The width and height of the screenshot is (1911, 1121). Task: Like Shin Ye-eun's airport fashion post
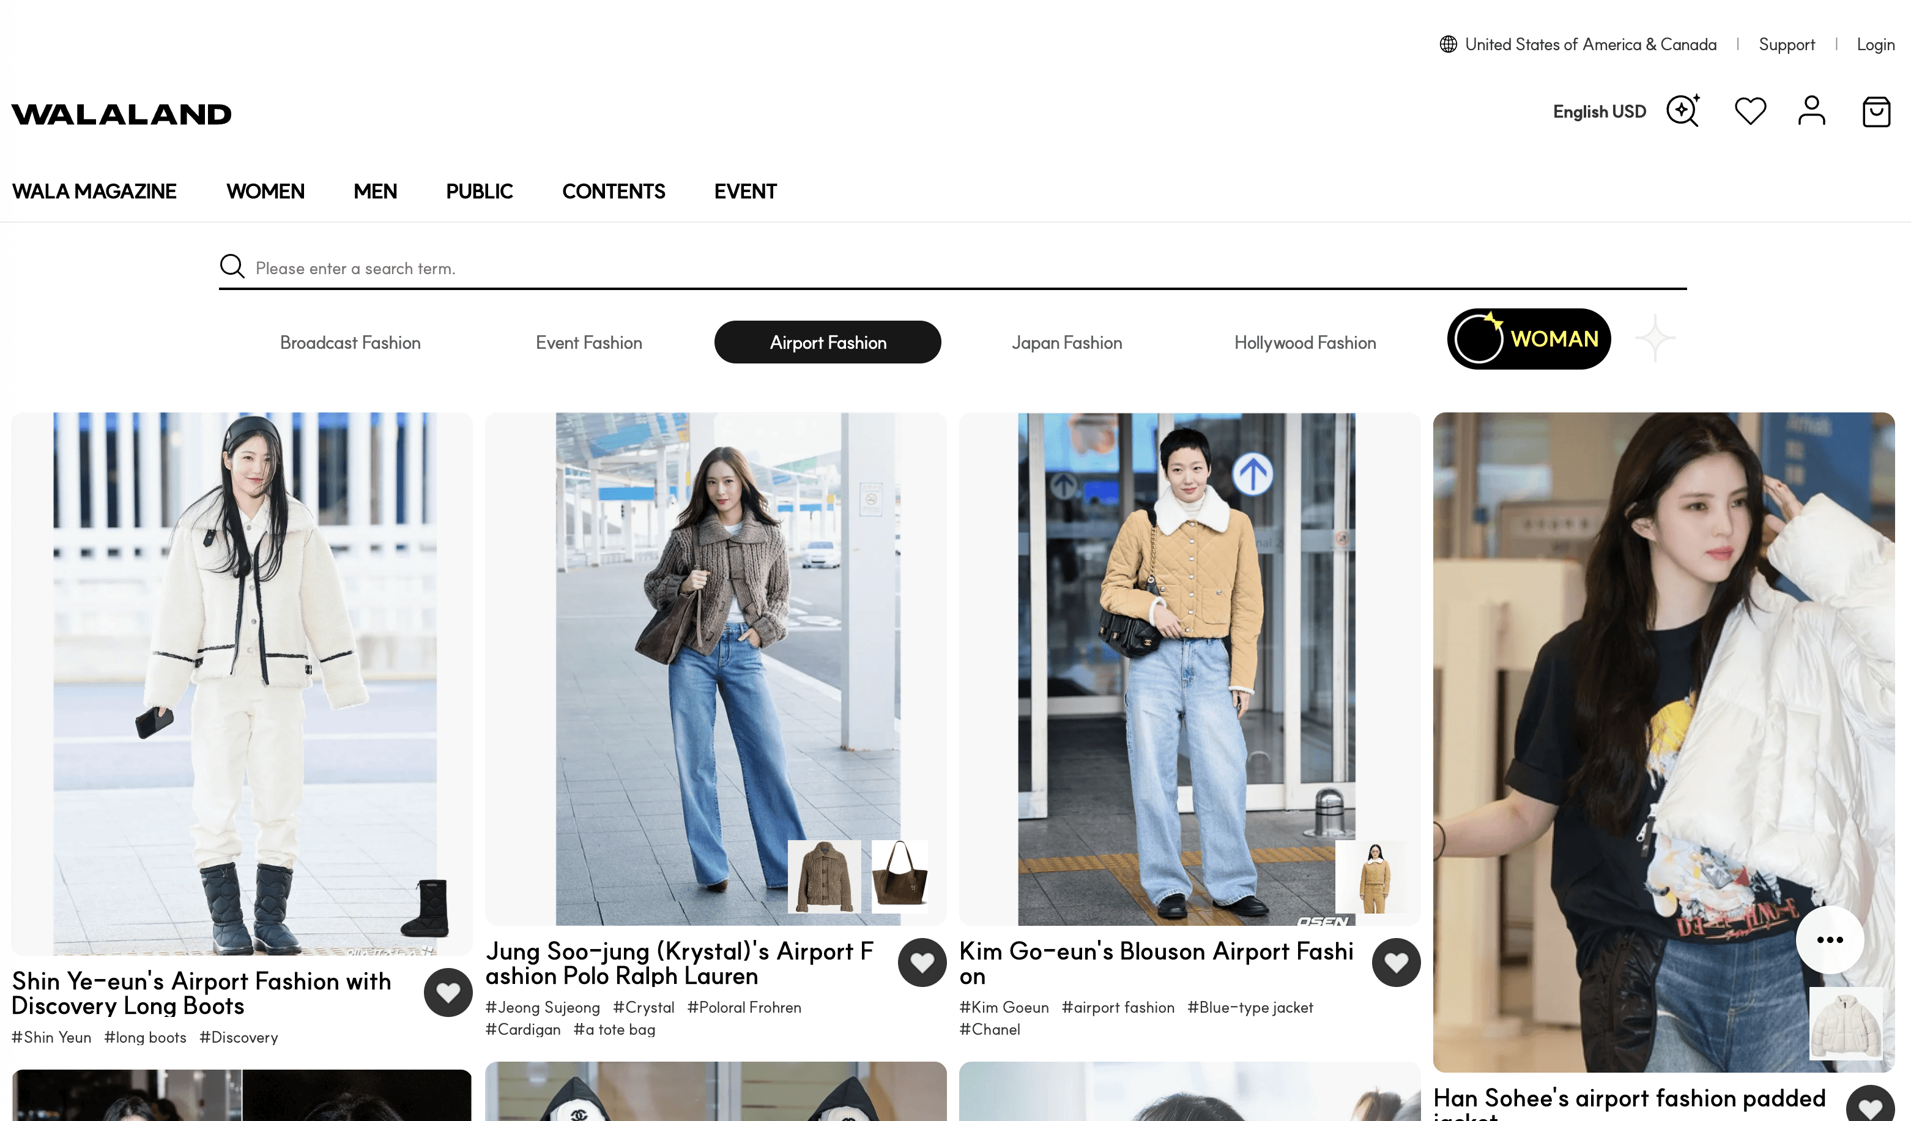click(447, 993)
